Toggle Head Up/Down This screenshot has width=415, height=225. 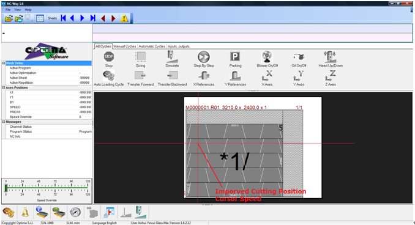[x=331, y=57]
